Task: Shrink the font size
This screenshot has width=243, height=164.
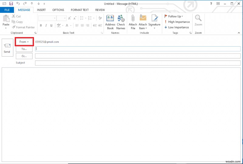Action: click(x=75, y=18)
